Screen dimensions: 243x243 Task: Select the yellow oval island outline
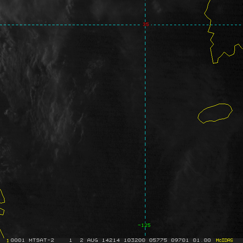[x=215, y=113]
